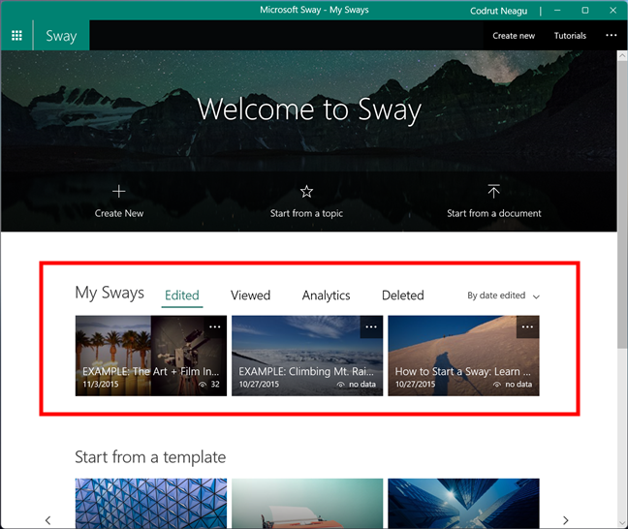Open the typewriter template thumbnail

307,504
